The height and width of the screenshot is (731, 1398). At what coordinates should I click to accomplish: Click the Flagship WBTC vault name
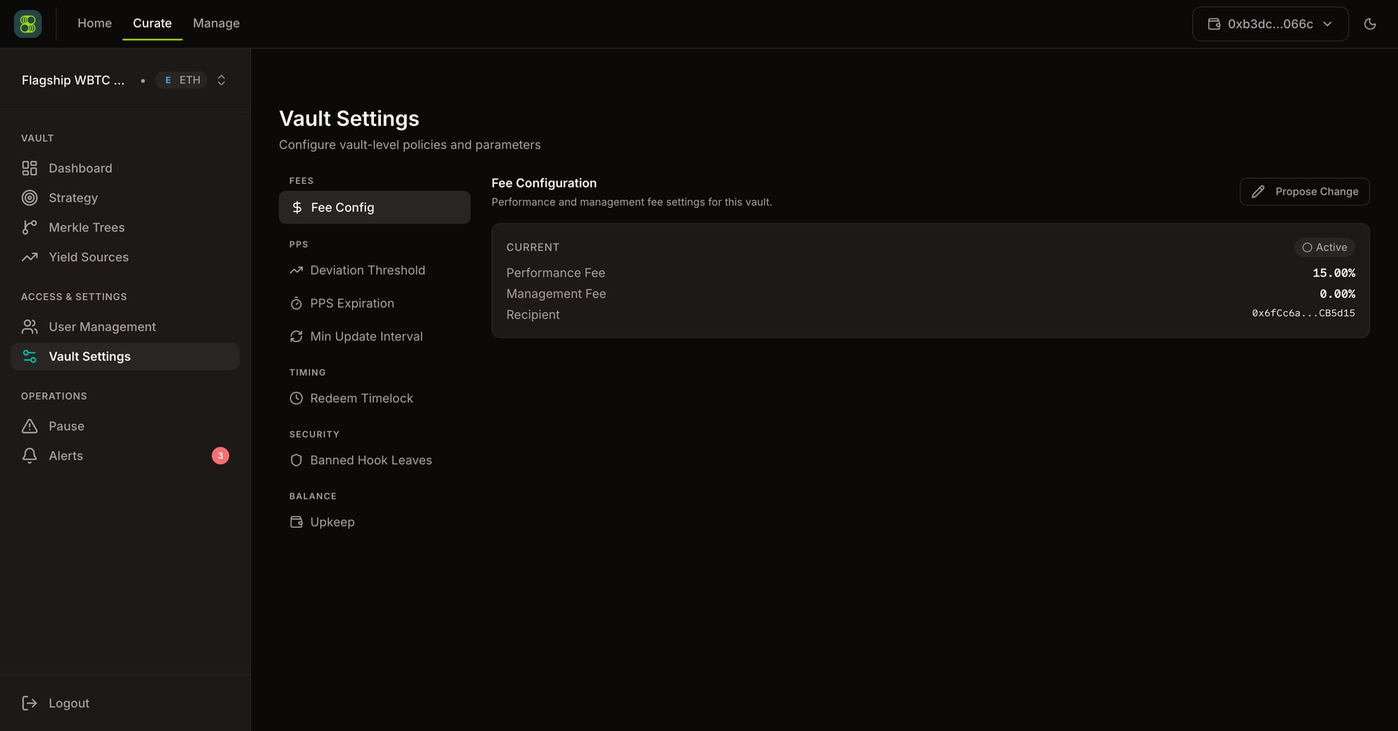(x=73, y=80)
